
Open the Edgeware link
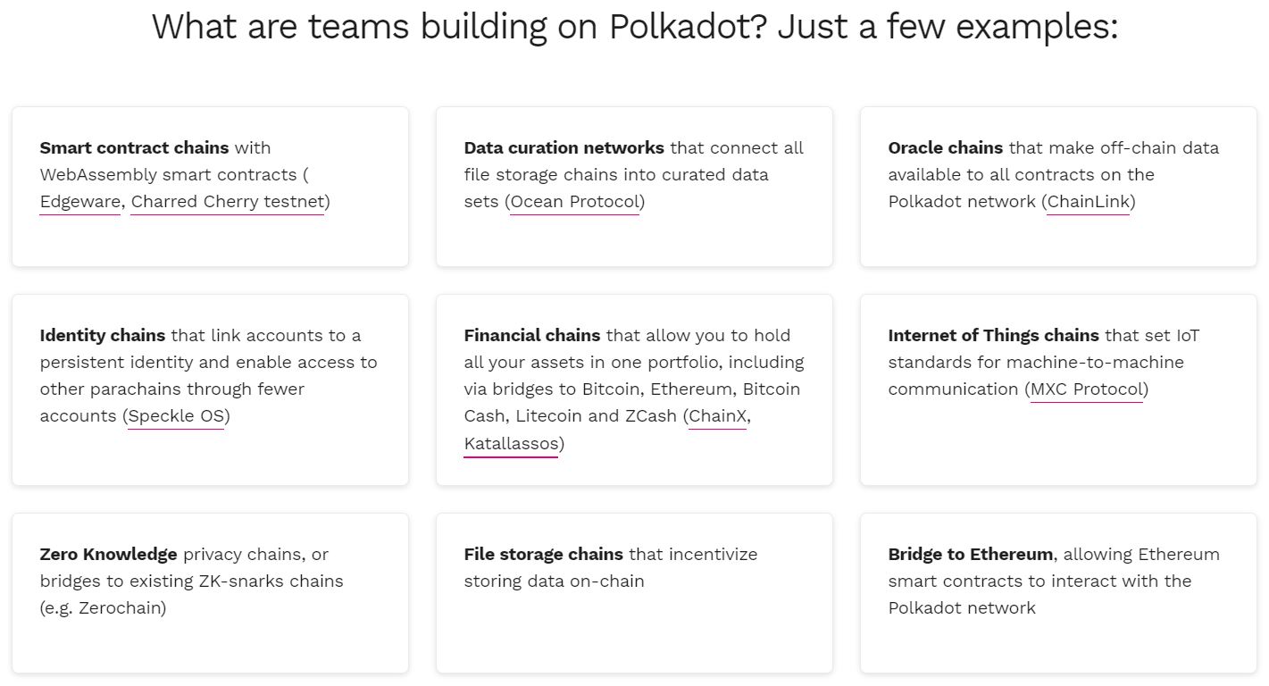(79, 202)
